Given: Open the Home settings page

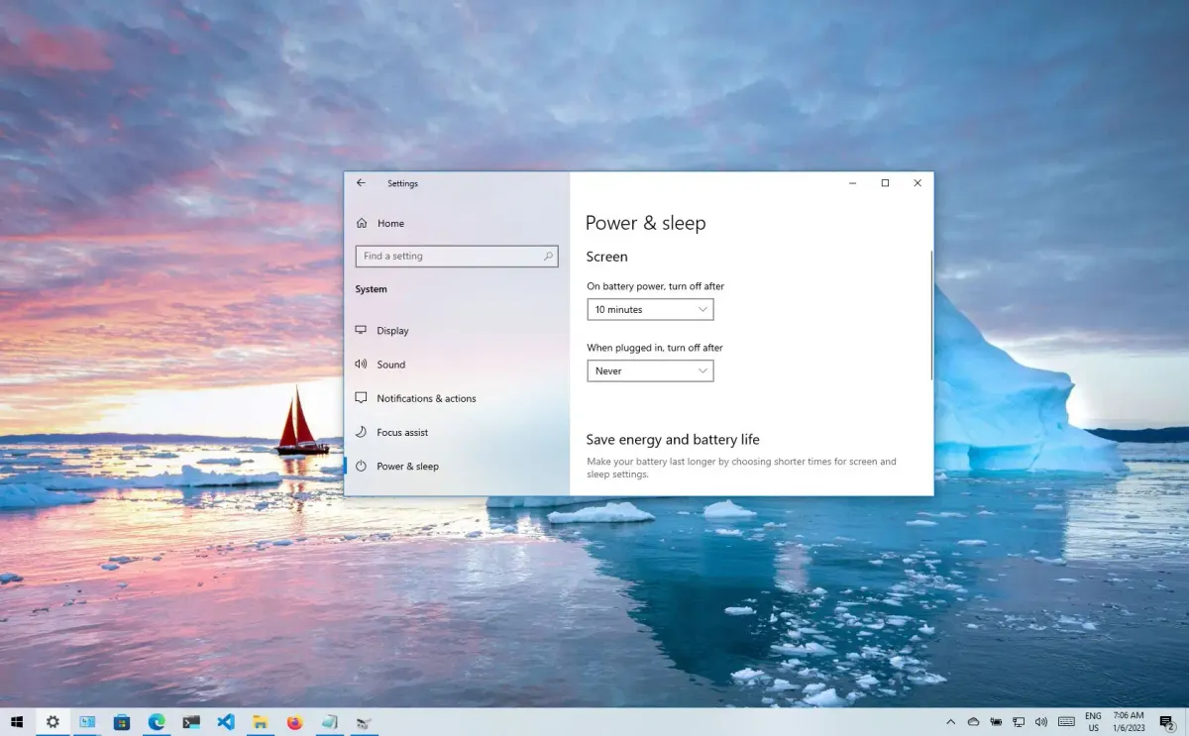Looking at the screenshot, I should coord(390,224).
